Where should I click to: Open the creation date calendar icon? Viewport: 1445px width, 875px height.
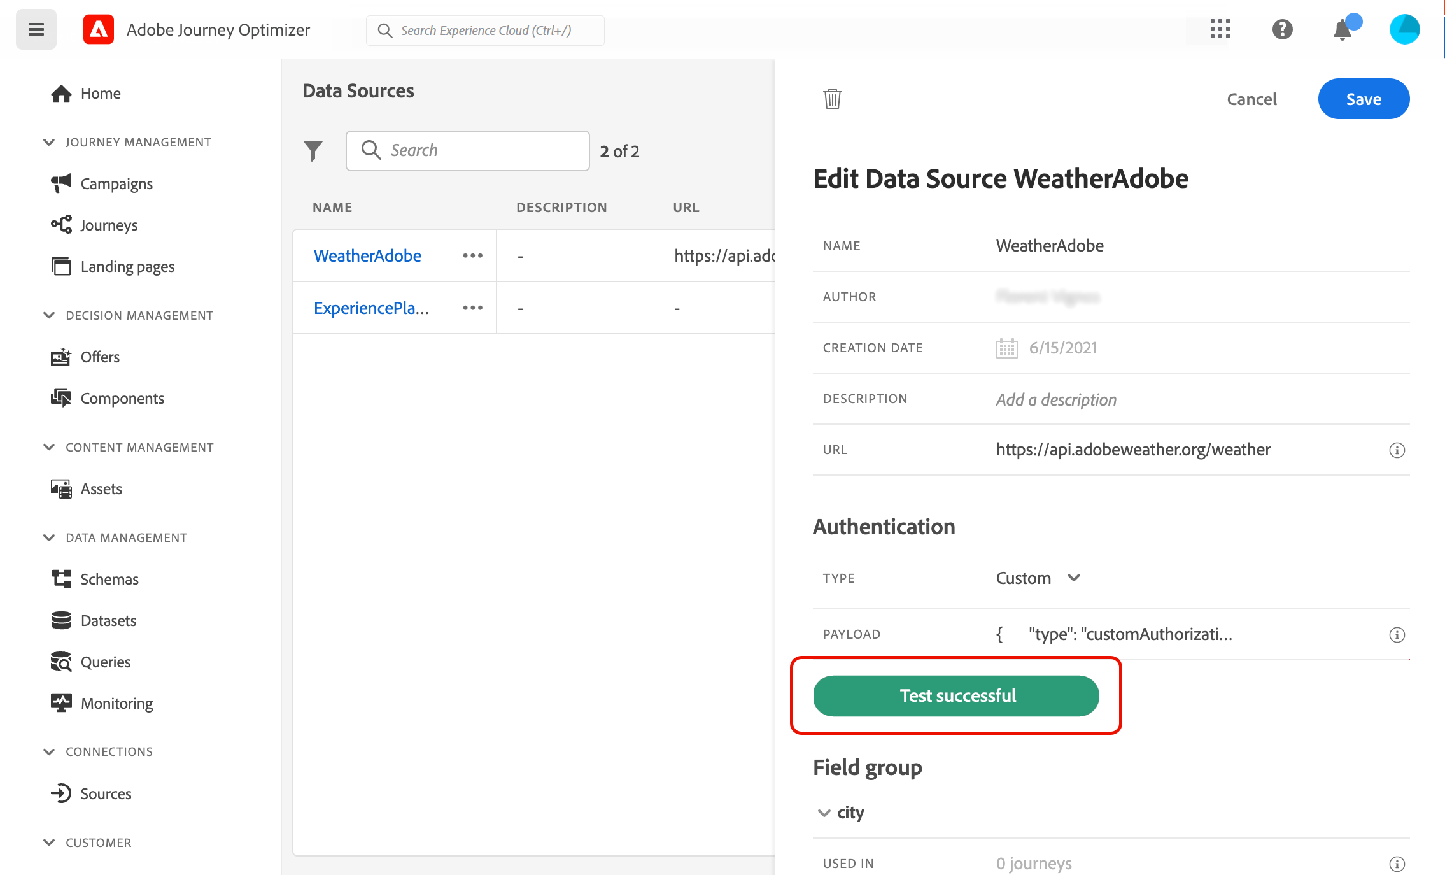[x=1006, y=348]
